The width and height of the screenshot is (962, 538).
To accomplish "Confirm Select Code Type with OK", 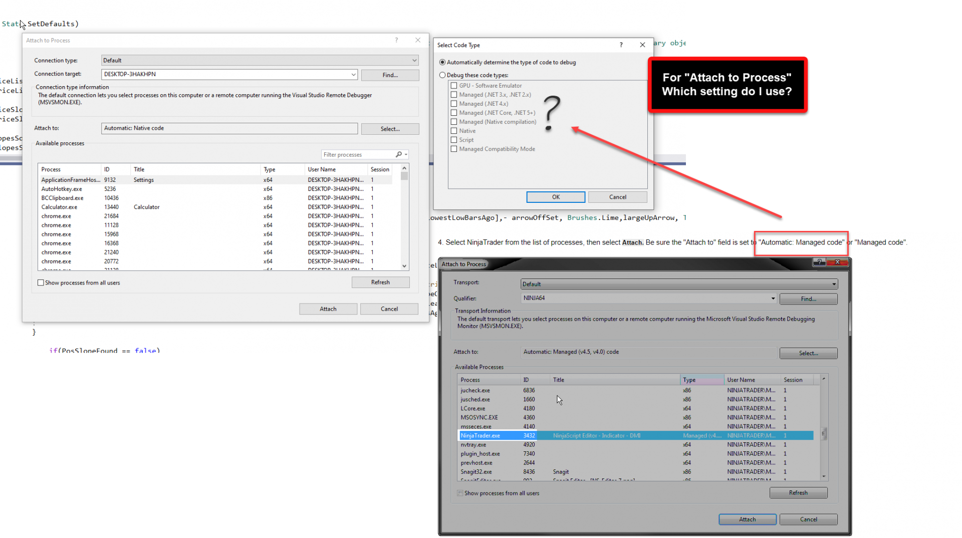I will pyautogui.click(x=556, y=197).
